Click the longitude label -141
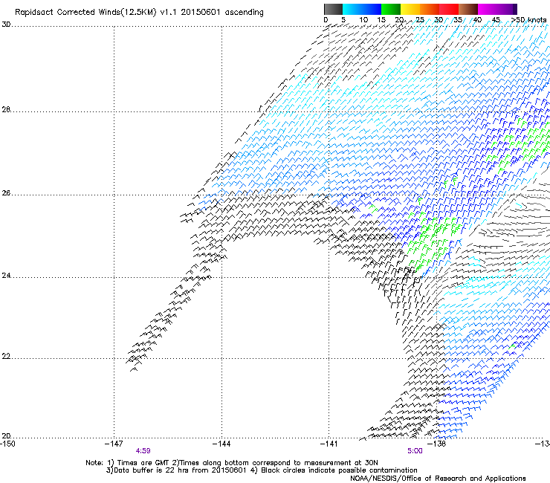The image size is (550, 483). tap(329, 444)
